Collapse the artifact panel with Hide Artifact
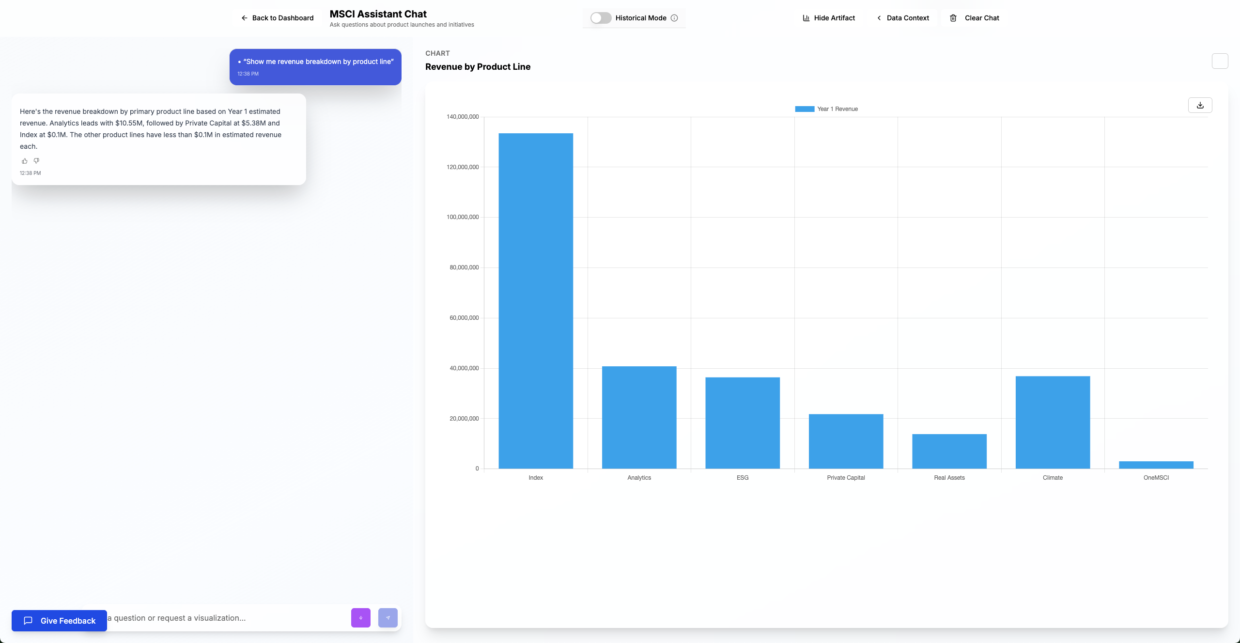Image resolution: width=1240 pixels, height=643 pixels. (x=828, y=18)
